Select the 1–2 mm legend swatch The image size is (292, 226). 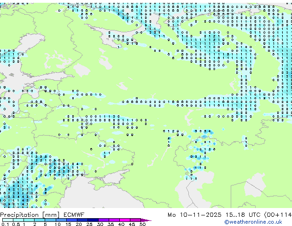pyautogui.click(x=29, y=220)
